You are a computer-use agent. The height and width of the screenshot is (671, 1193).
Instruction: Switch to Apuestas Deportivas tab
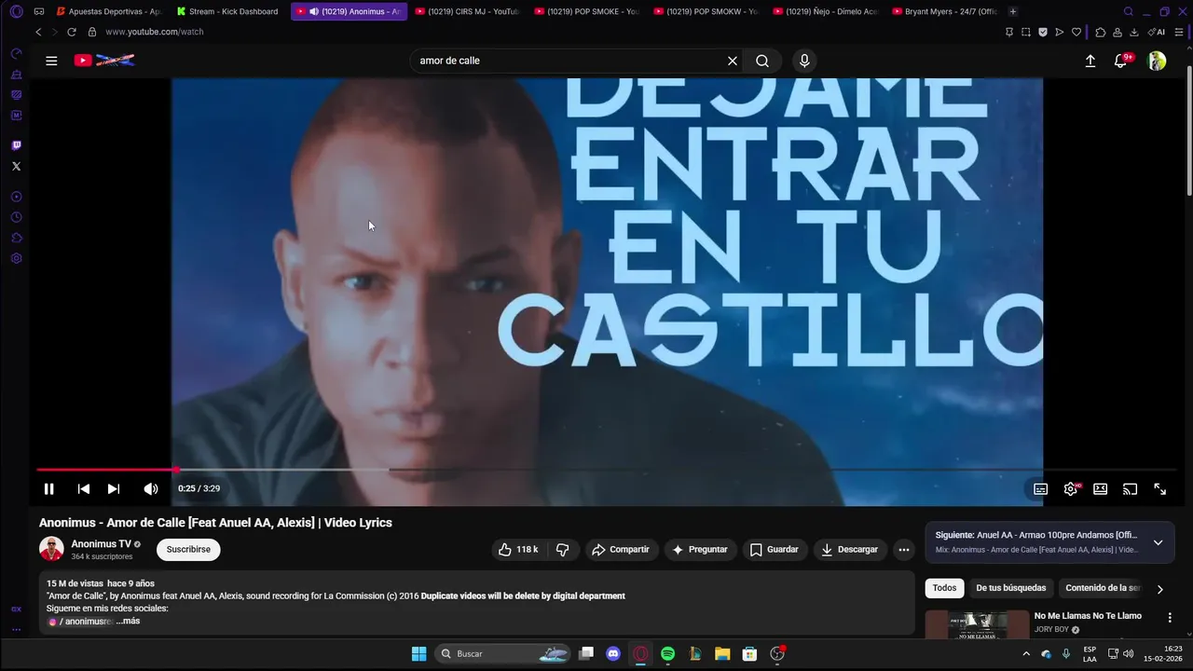108,11
